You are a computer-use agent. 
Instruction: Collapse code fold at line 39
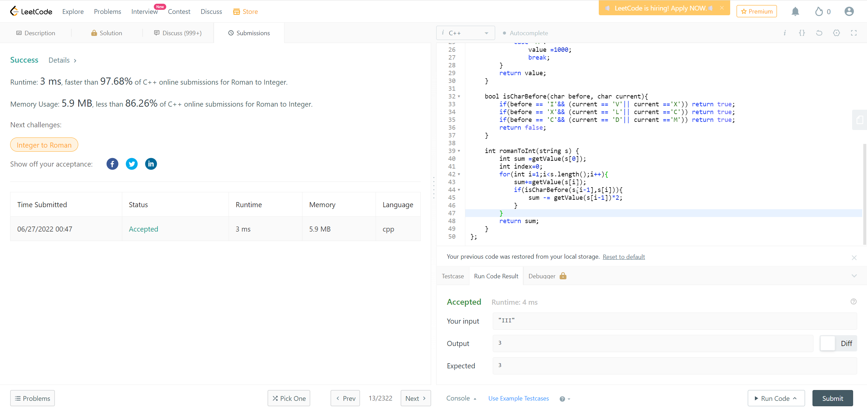[x=459, y=151]
